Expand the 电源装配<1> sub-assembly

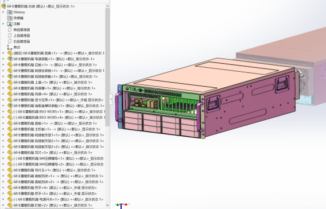(3, 59)
